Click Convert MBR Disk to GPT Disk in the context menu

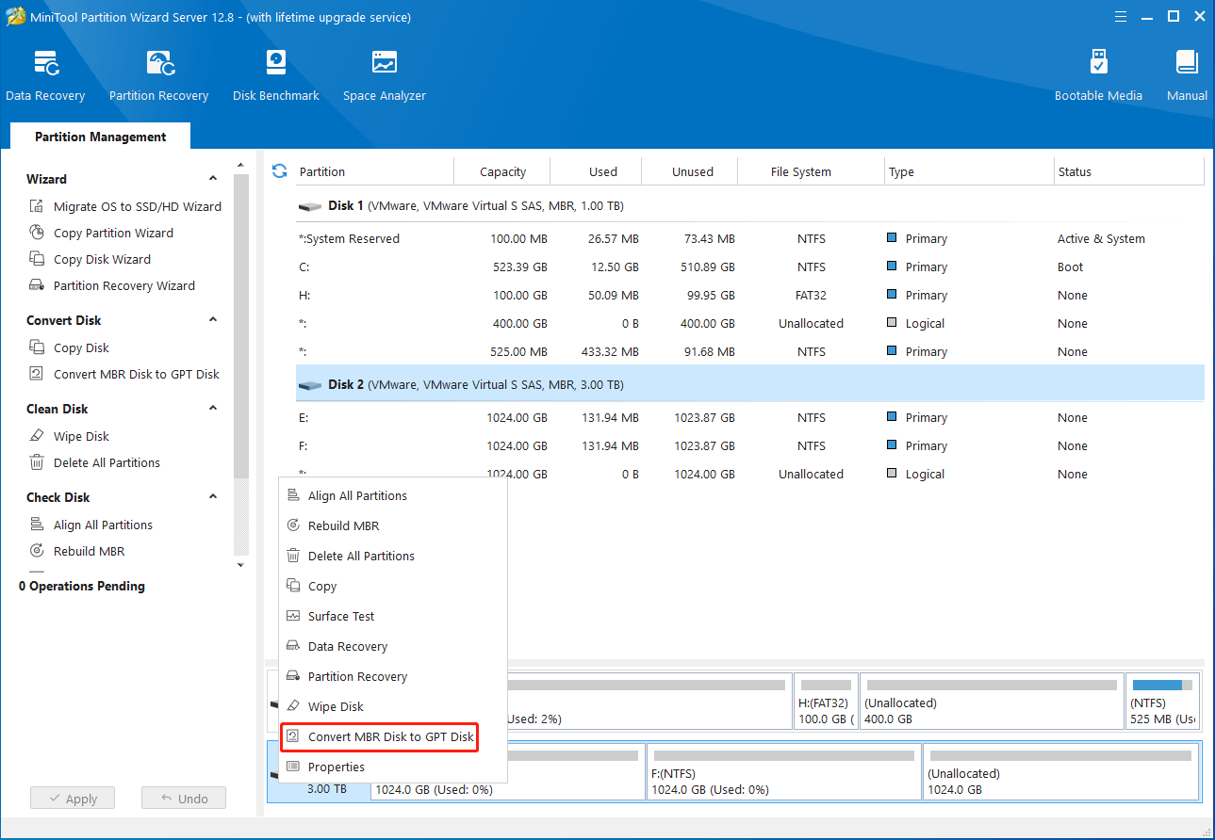click(380, 736)
